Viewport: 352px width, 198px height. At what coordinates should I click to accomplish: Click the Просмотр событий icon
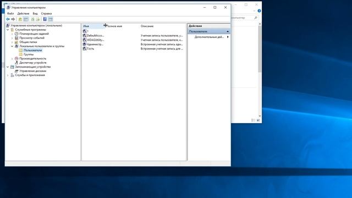[x=16, y=38]
